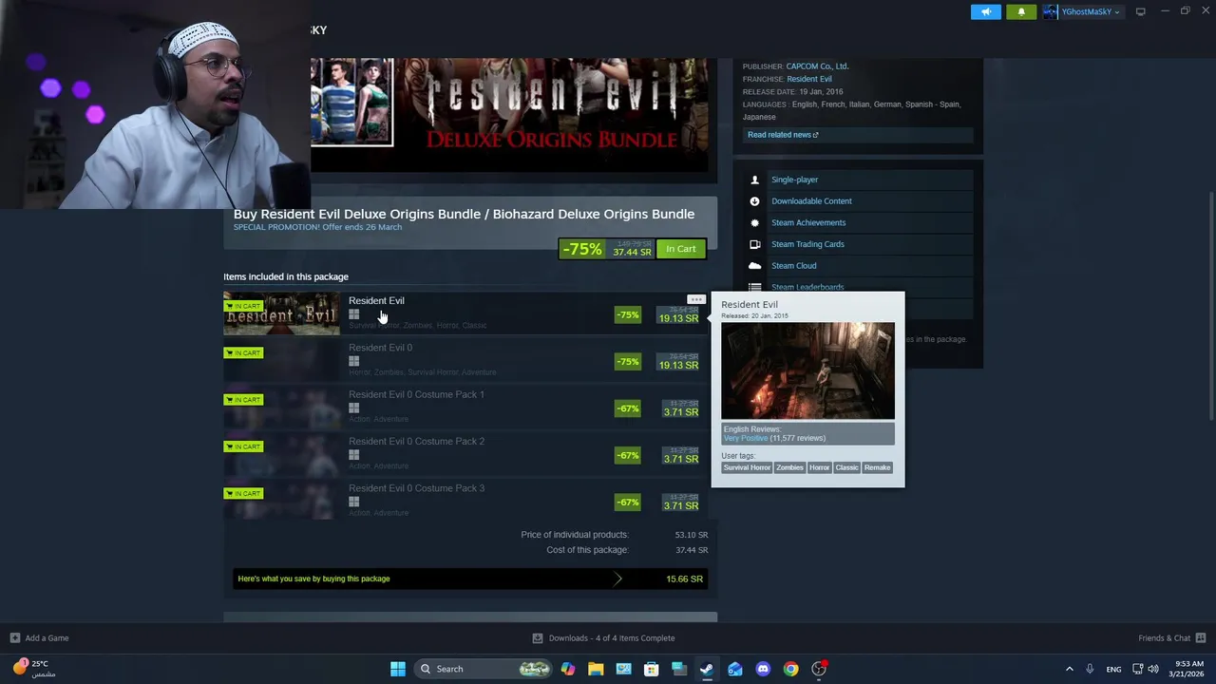Click the Deluxe Origins Bundle header image
The width and height of the screenshot is (1216, 684).
[509, 115]
